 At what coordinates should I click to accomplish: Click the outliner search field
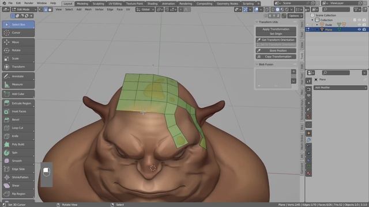coord(336,10)
